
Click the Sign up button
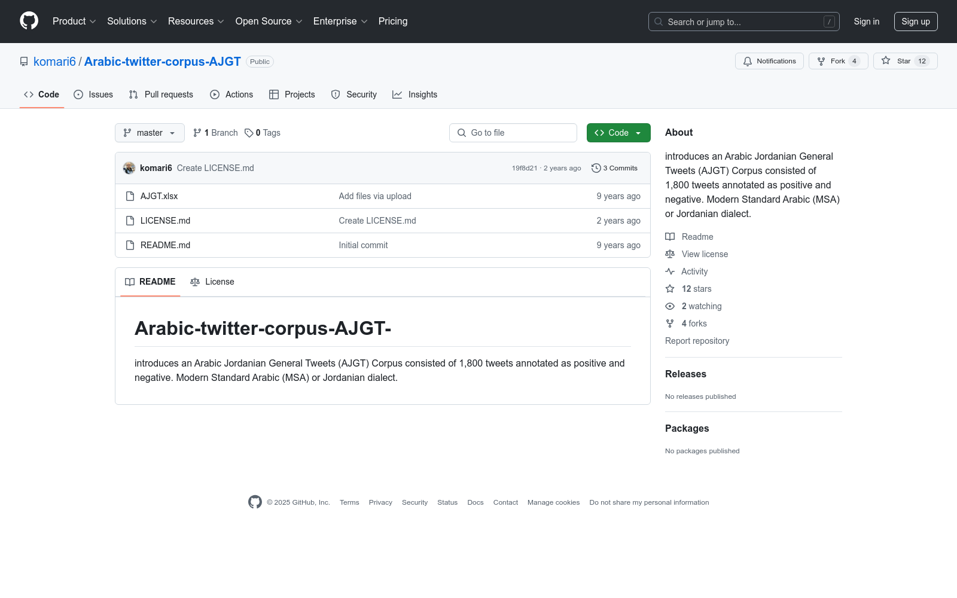916,22
